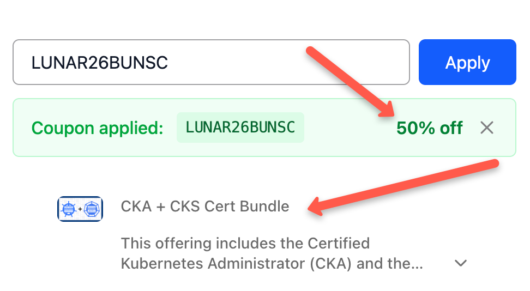Screen dimensions: 530x291
Task: Click the right Kubernetes logo in bundle thumbnail
Action: point(92,209)
